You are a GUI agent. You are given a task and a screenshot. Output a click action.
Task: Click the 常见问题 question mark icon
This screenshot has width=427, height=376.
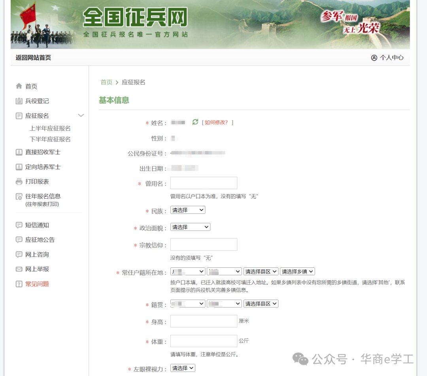pos(19,284)
